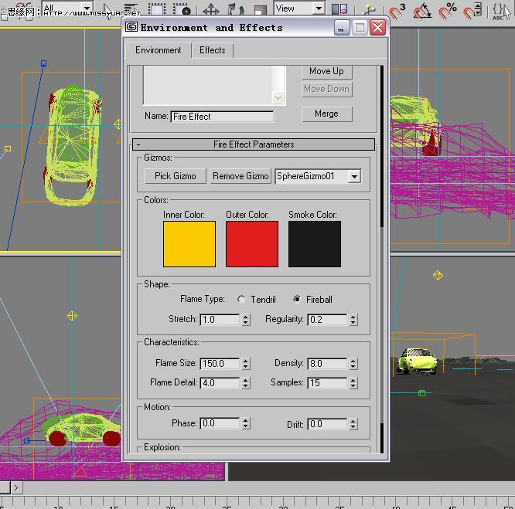Click the Remove Gizmo button
This screenshot has width=515, height=509.
pyautogui.click(x=240, y=176)
